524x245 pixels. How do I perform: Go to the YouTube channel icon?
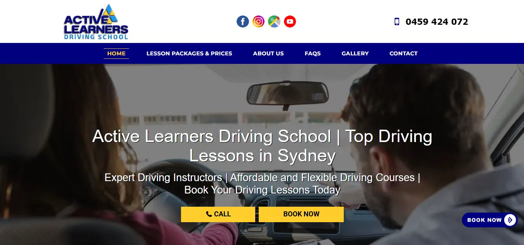pos(290,21)
